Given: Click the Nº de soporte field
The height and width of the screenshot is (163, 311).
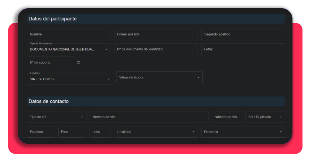Looking at the screenshot, I should 50,63.
